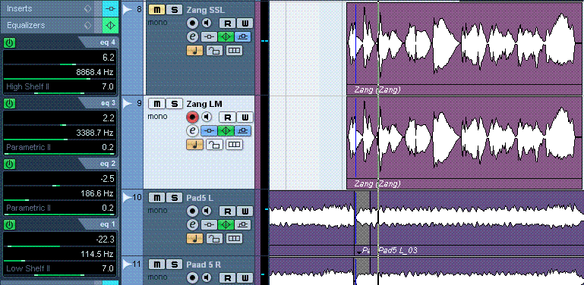Open channel settings 'e' on Zang LM
This screenshot has width=584, height=285.
(192, 131)
